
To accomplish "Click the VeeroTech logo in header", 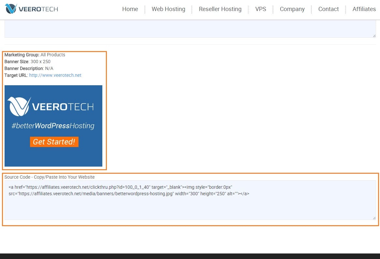I will (x=32, y=9).
